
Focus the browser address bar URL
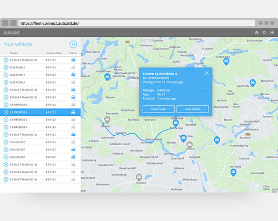point(136,23)
